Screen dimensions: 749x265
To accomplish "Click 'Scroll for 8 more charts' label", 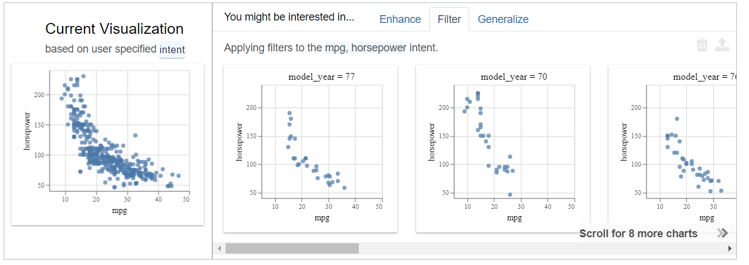I will [x=638, y=234].
